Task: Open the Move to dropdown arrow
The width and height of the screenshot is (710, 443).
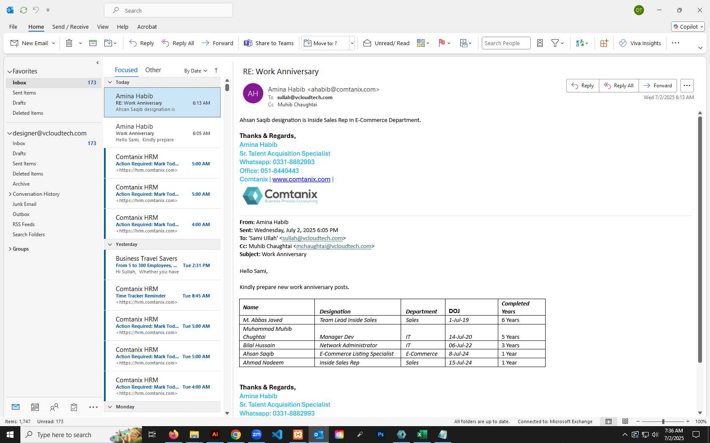Action: [352, 43]
